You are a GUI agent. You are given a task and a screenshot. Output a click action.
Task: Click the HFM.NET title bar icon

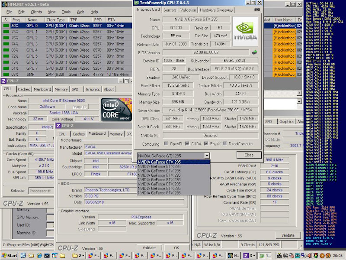pos(4,4)
